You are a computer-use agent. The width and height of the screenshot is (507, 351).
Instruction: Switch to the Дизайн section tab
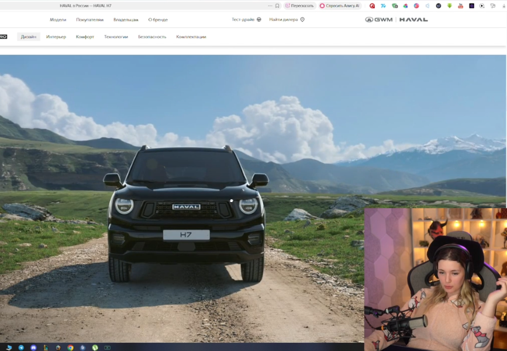[x=29, y=37]
